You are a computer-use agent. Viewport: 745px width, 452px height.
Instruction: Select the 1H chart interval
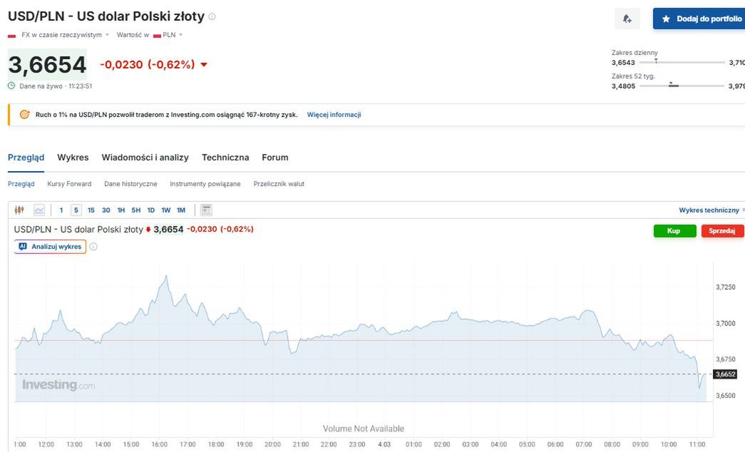121,210
